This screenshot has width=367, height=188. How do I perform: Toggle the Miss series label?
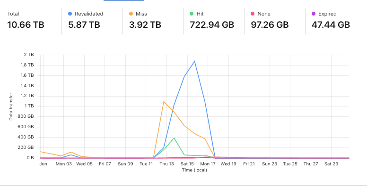(141, 14)
